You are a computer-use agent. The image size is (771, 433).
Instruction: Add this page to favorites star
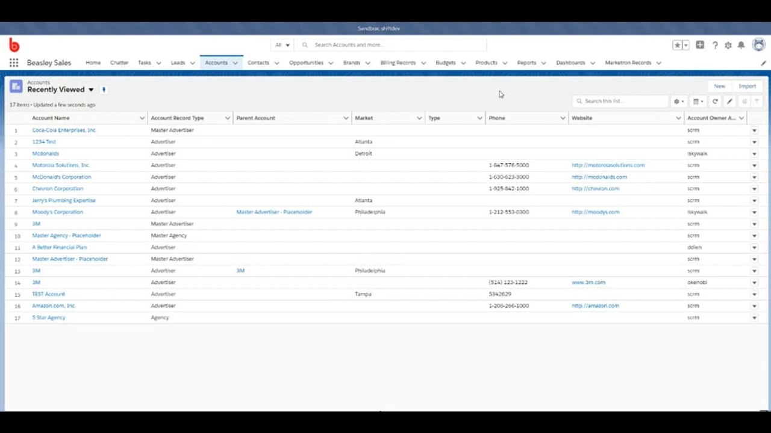678,45
